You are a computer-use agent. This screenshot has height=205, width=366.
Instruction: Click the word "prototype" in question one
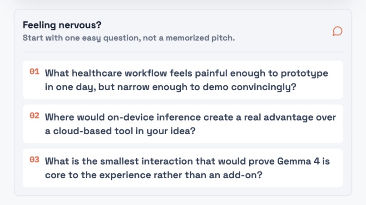point(304,73)
